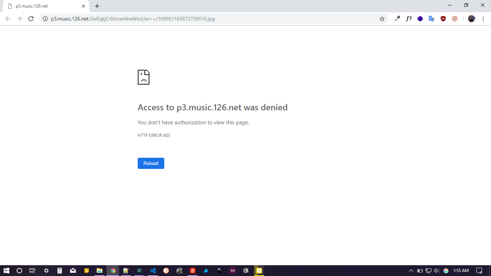Click the 1:55 AM taskbar clock
This screenshot has width=491, height=276.
(461, 271)
